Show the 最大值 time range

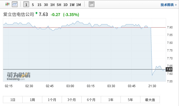click(150, 100)
